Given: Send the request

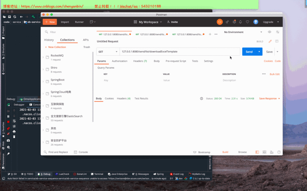Looking at the screenshot, I should (x=249, y=52).
